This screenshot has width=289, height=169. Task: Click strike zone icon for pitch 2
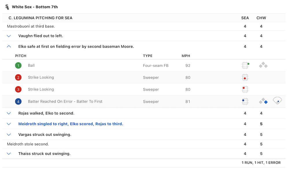[245, 78]
